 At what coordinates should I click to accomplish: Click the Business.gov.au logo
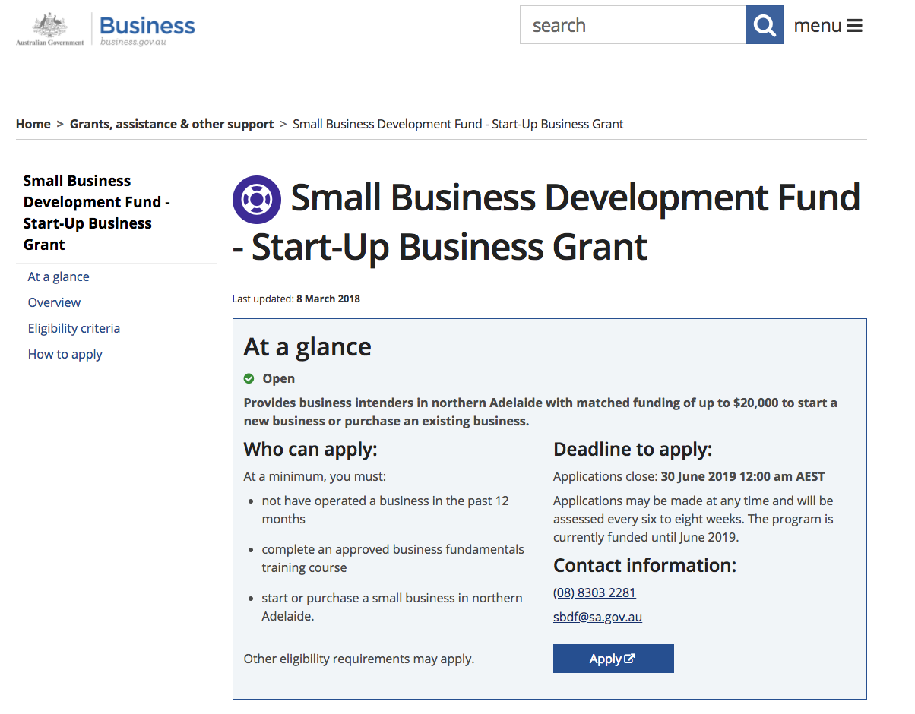(147, 29)
